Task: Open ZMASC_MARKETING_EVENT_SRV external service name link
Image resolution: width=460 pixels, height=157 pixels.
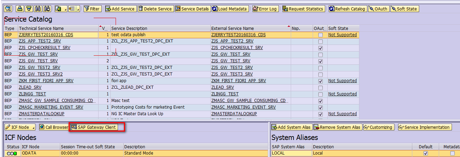Action: (243, 107)
